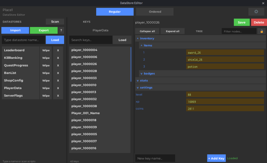Remove Leaderboard datastore with its X
This screenshot has width=267, height=163.
point(58,50)
